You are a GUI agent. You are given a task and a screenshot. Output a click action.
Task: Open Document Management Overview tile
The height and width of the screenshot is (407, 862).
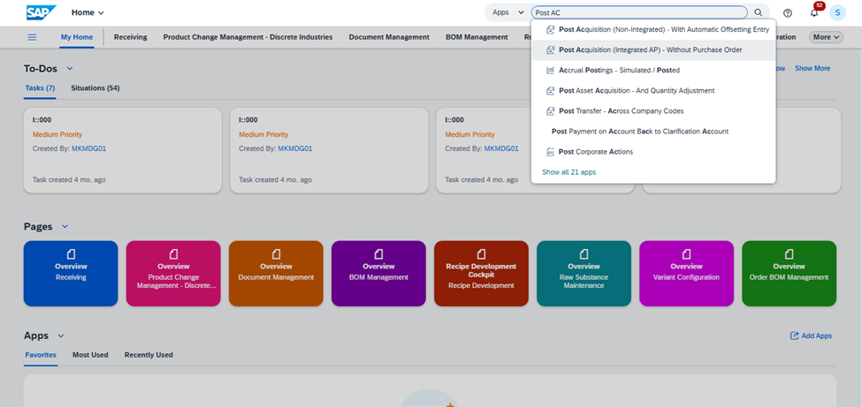(x=276, y=274)
